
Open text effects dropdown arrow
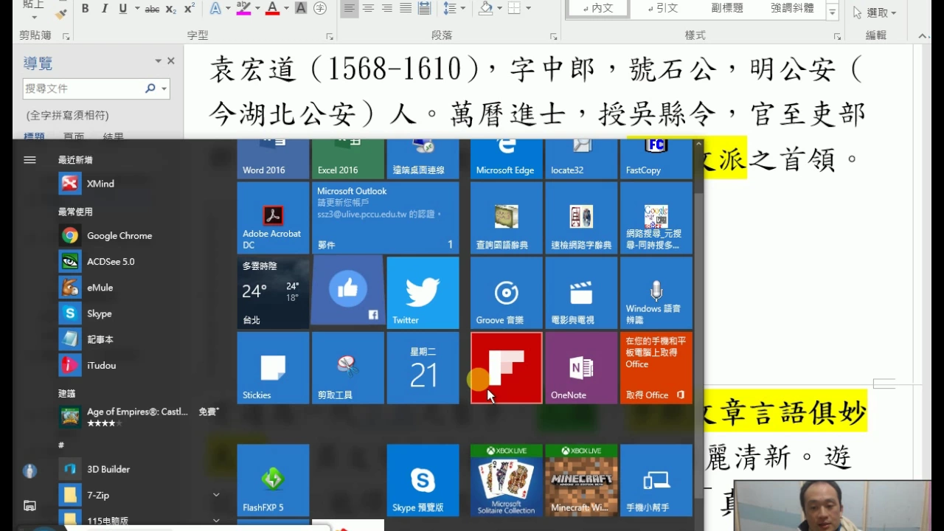[228, 9]
